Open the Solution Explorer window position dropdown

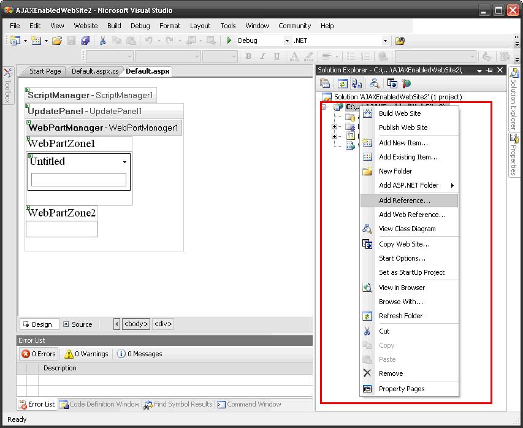[x=479, y=71]
